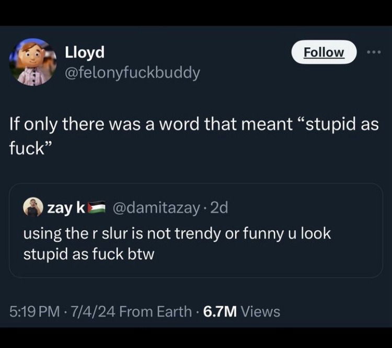Click the zay k display name
Screen dimensions: 392x348
66,208
